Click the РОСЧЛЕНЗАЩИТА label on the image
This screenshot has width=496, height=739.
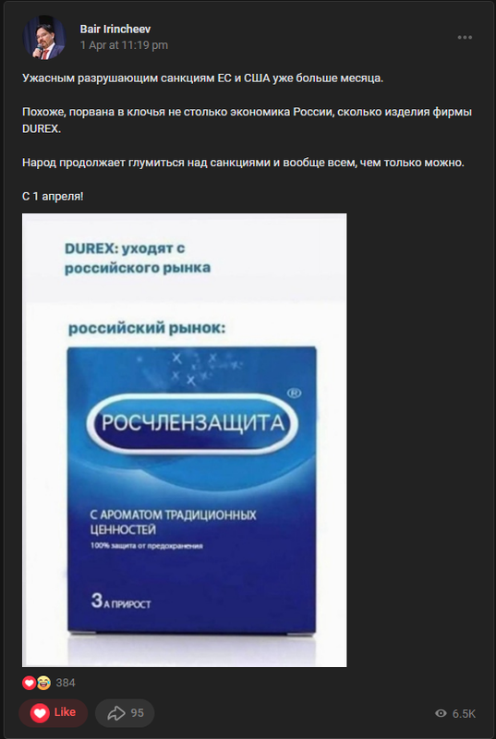point(193,424)
